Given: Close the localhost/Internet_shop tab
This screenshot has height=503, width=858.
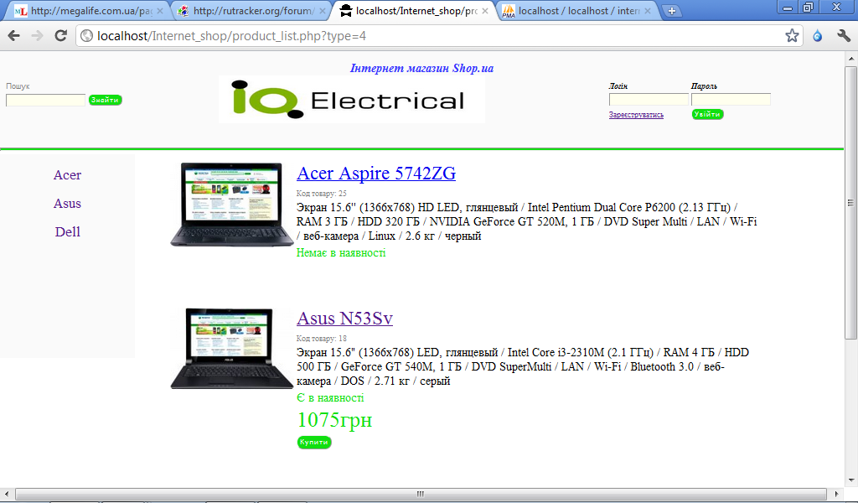Looking at the screenshot, I should (x=485, y=11).
